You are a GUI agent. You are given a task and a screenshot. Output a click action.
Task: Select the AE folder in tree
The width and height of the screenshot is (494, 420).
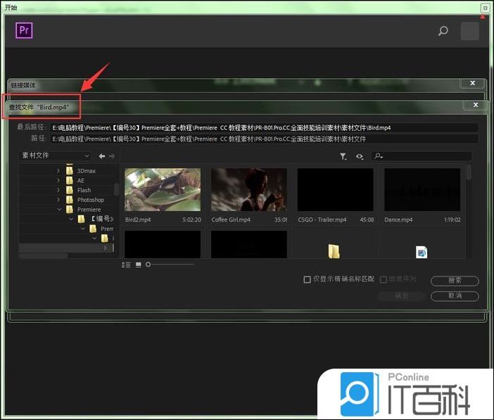(80, 180)
